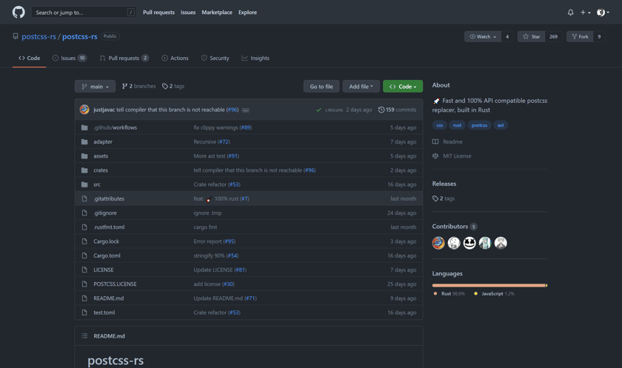
Task: Open GitHub home via Octocat logo
Action: (19, 13)
